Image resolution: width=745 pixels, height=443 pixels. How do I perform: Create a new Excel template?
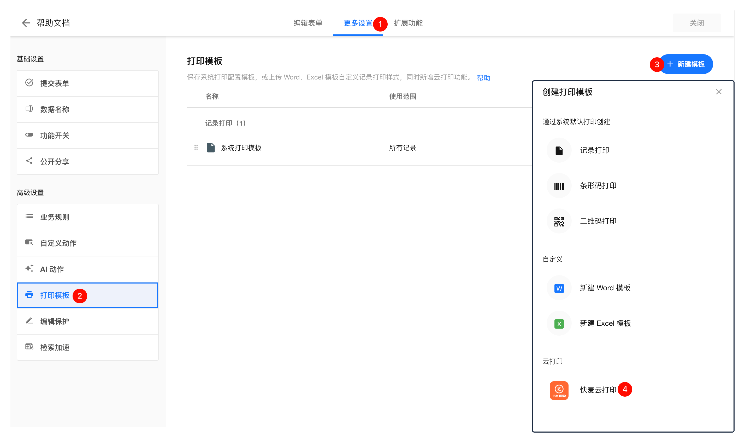pos(605,323)
